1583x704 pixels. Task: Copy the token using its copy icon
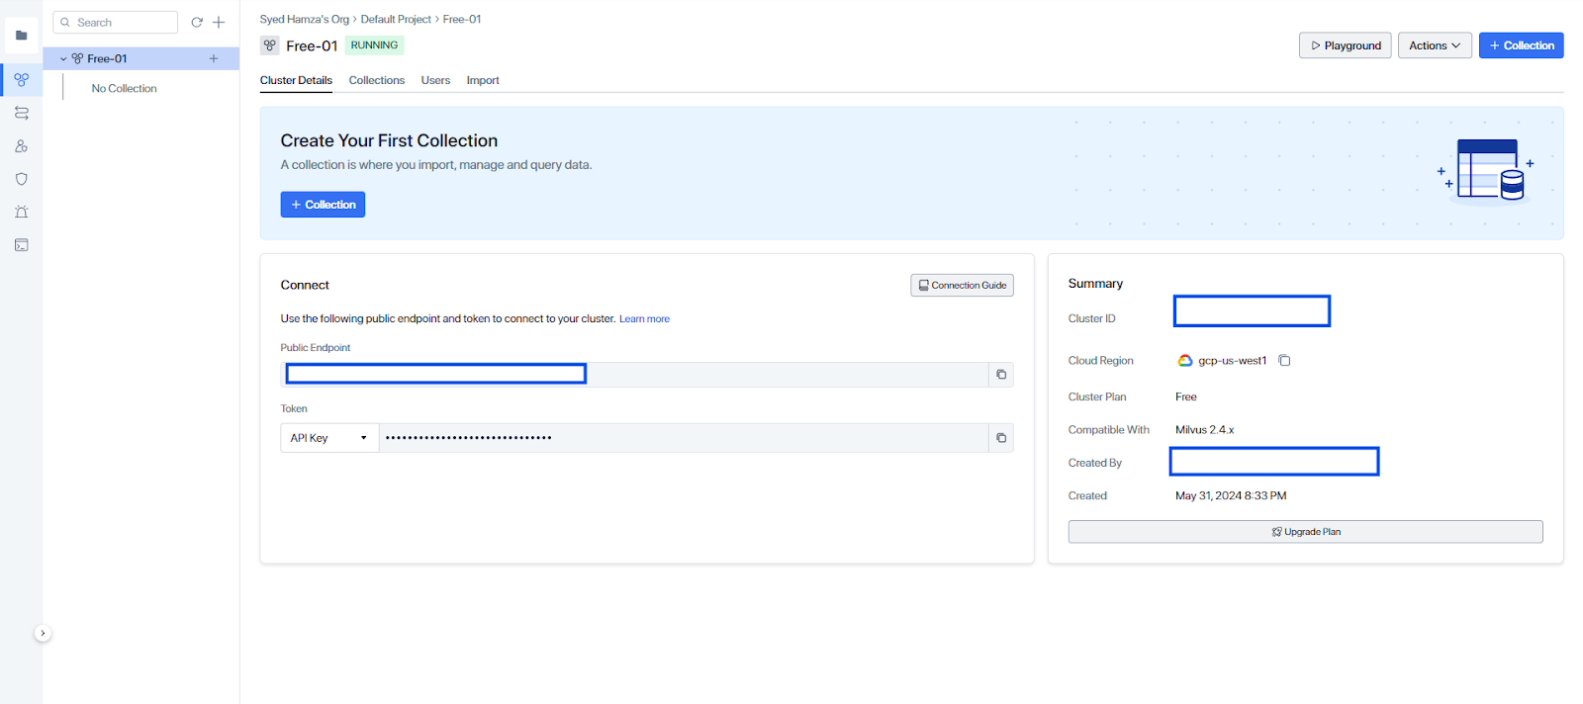coord(1000,438)
